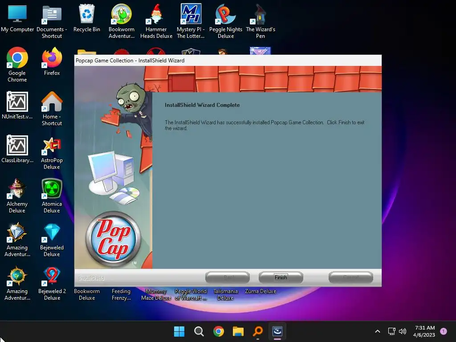Screen dimensions: 456x342
Task: Select Talismania Deluxe desktop label
Action: pos(226,294)
